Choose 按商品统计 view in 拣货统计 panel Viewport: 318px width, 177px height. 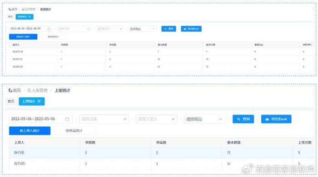(53, 37)
